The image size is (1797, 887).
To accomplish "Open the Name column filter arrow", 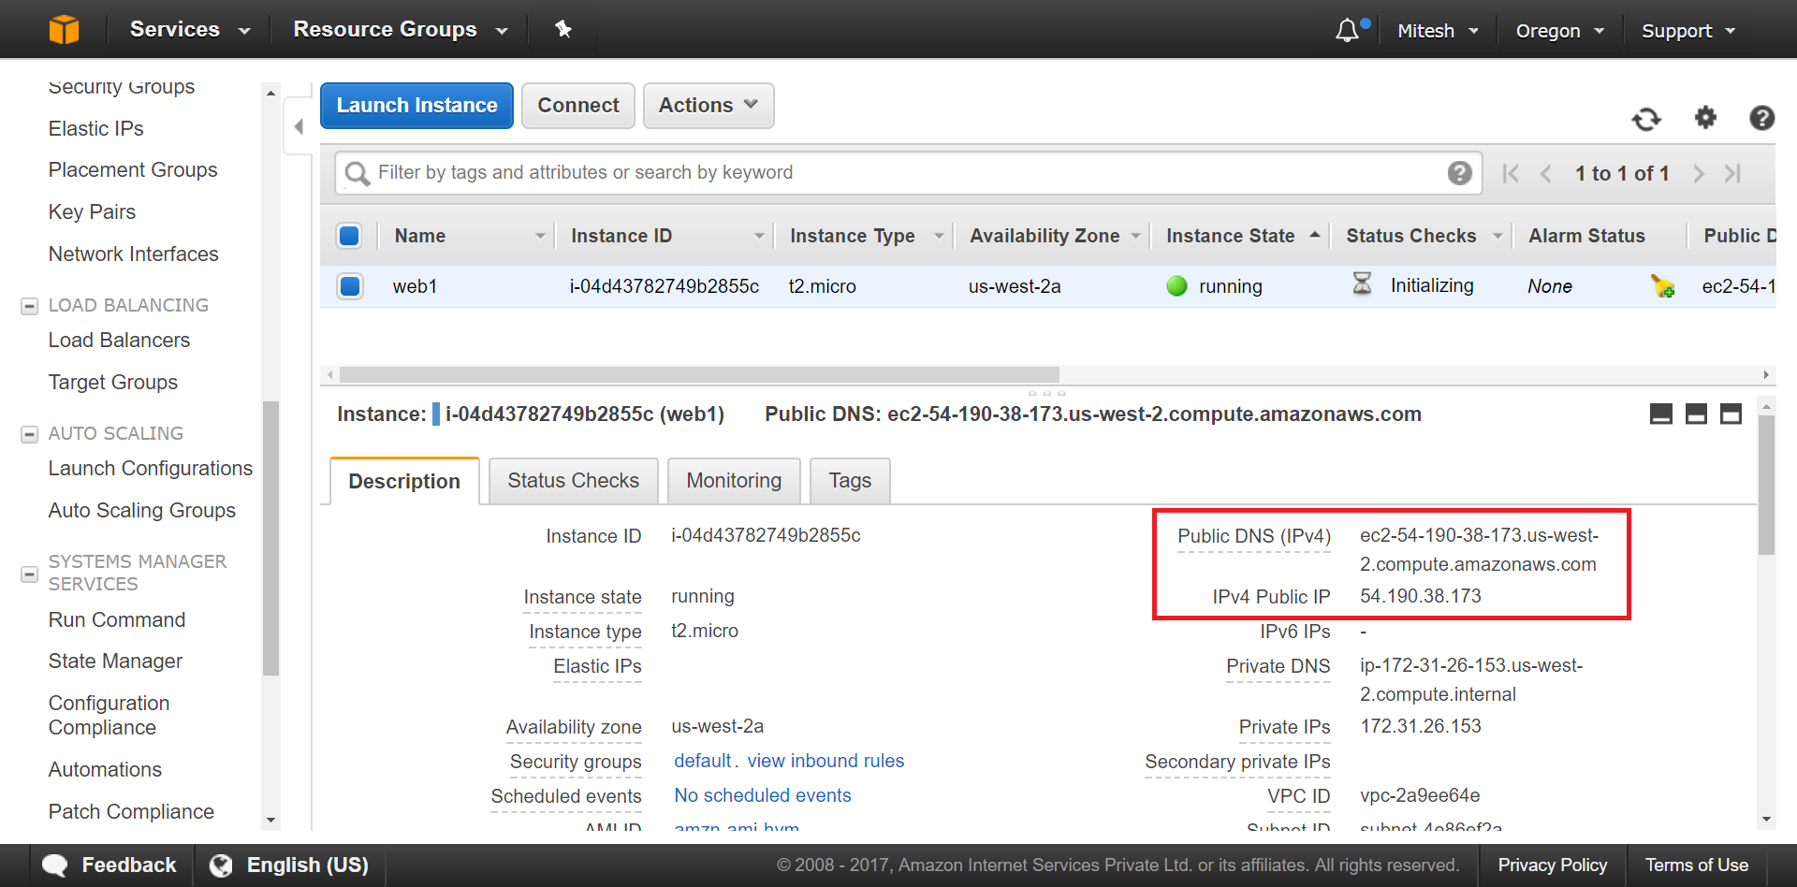I will (x=539, y=236).
